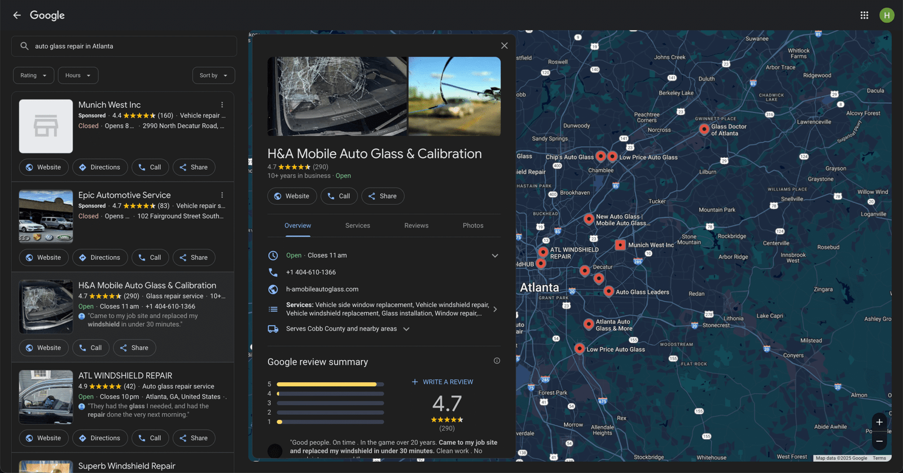The height and width of the screenshot is (473, 903).
Task: Switch to the Reviews tab
Action: [x=417, y=226]
